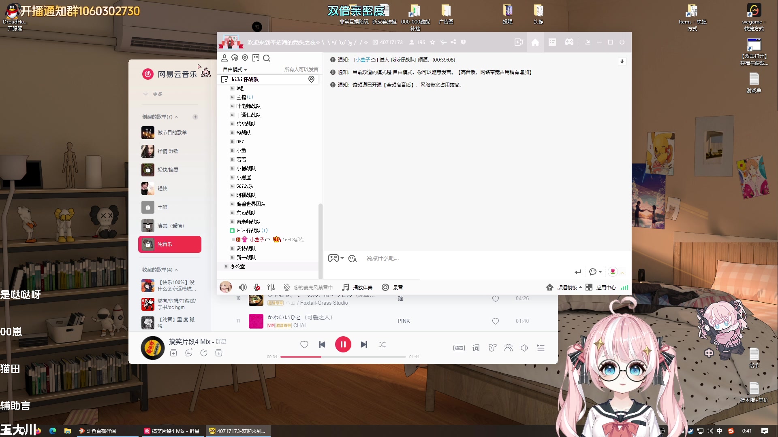Toggle the speaker mute in YY bottom bar

(x=243, y=287)
